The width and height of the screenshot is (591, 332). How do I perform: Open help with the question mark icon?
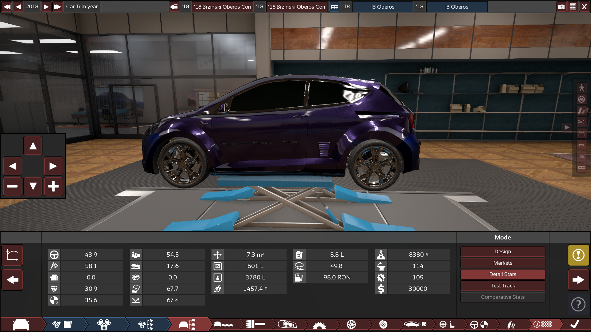point(578,304)
